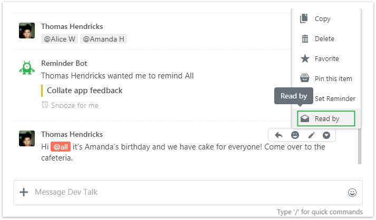Choose Set Reminder from the menu
The height and width of the screenshot is (220, 376).
coord(335,98)
